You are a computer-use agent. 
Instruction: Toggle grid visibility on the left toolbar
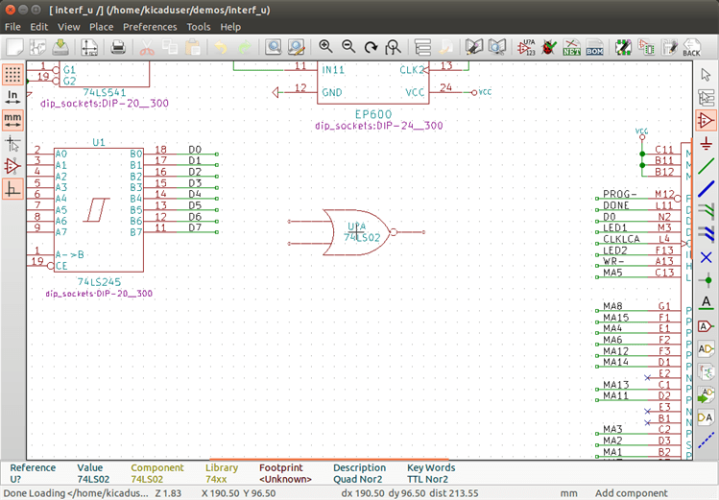click(x=12, y=73)
